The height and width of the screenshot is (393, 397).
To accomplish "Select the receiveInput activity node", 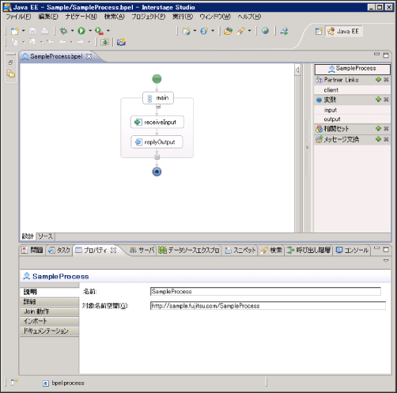I will (157, 122).
